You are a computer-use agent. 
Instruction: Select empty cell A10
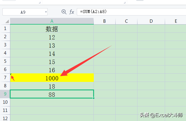(52, 102)
